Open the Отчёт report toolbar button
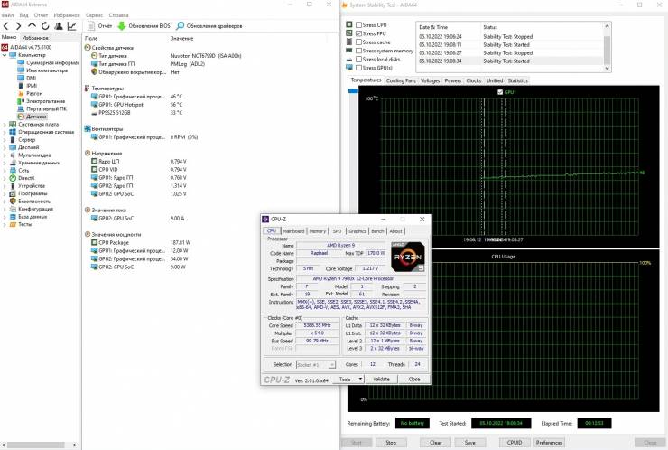 [99, 26]
